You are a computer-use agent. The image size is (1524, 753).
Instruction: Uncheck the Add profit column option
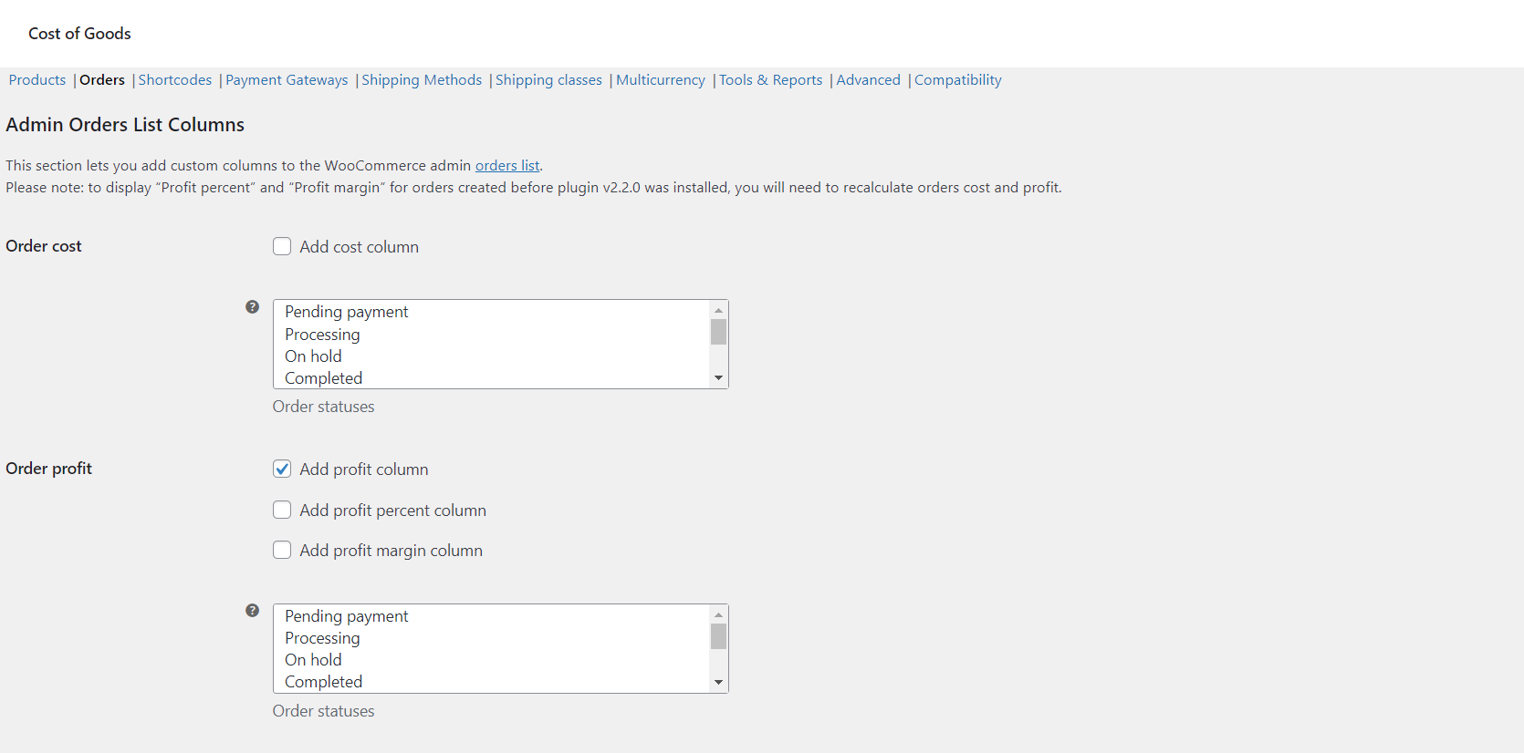point(282,469)
